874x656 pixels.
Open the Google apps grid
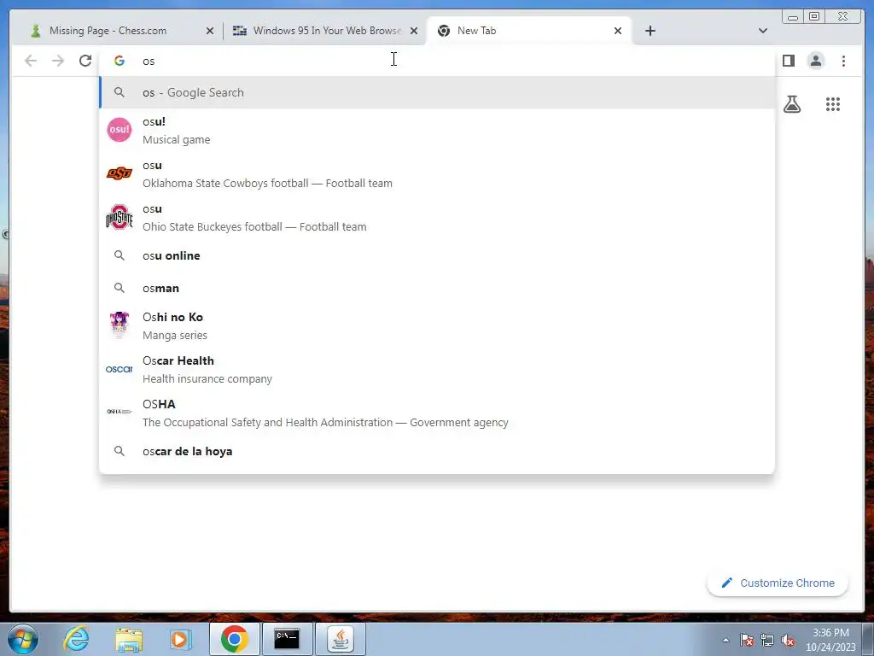tap(833, 104)
